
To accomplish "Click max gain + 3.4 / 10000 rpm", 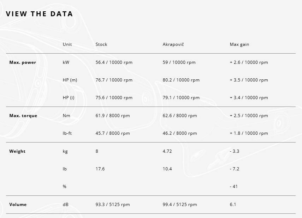I will pos(249,98).
